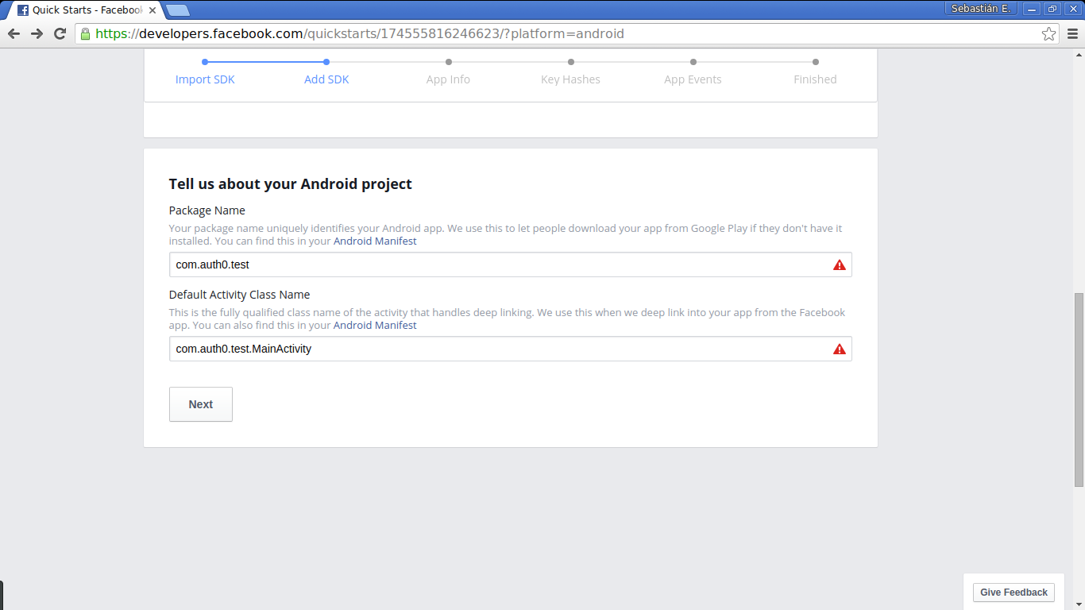The width and height of the screenshot is (1085, 610).
Task: Click the scrollbar up arrow
Action: 1079,54
